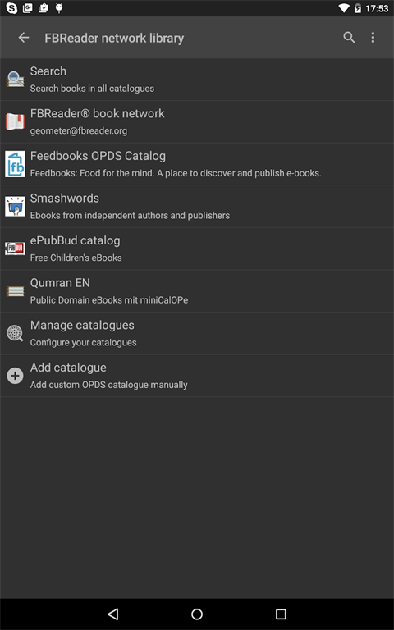Tap the Add catalogue plus icon
The image size is (394, 630).
[x=15, y=376]
